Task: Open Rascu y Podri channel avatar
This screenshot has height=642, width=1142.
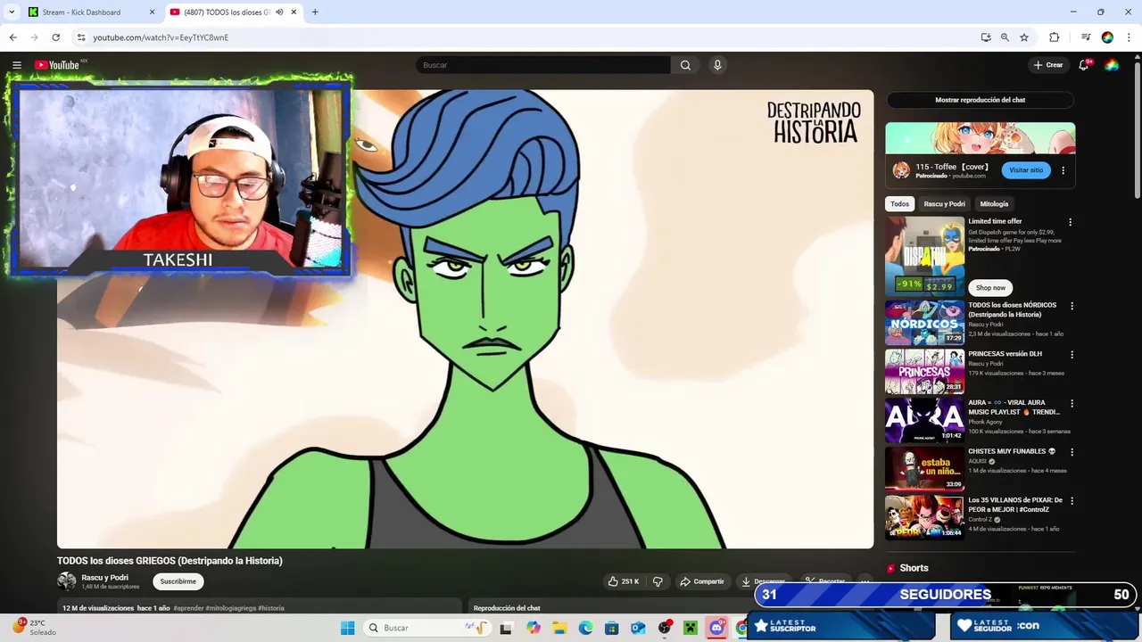Action: 67,581
